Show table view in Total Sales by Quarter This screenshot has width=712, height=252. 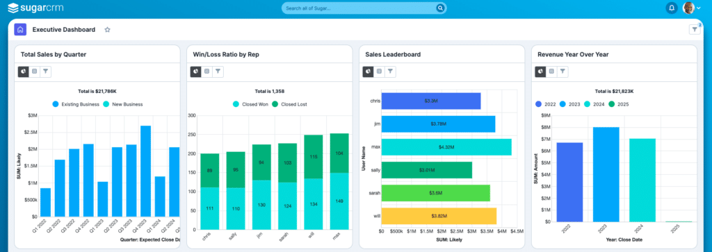(35, 72)
